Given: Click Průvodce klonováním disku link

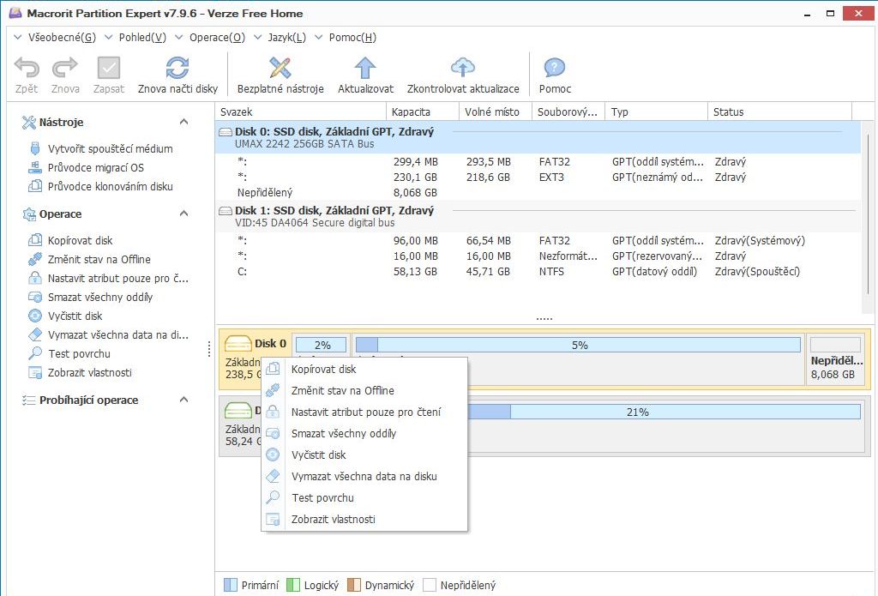Looking at the screenshot, I should pos(110,186).
